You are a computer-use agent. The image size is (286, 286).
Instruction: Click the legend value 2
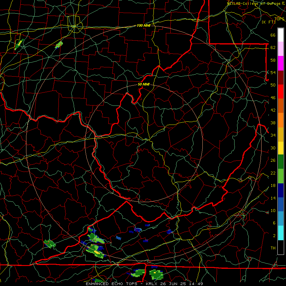(274, 236)
